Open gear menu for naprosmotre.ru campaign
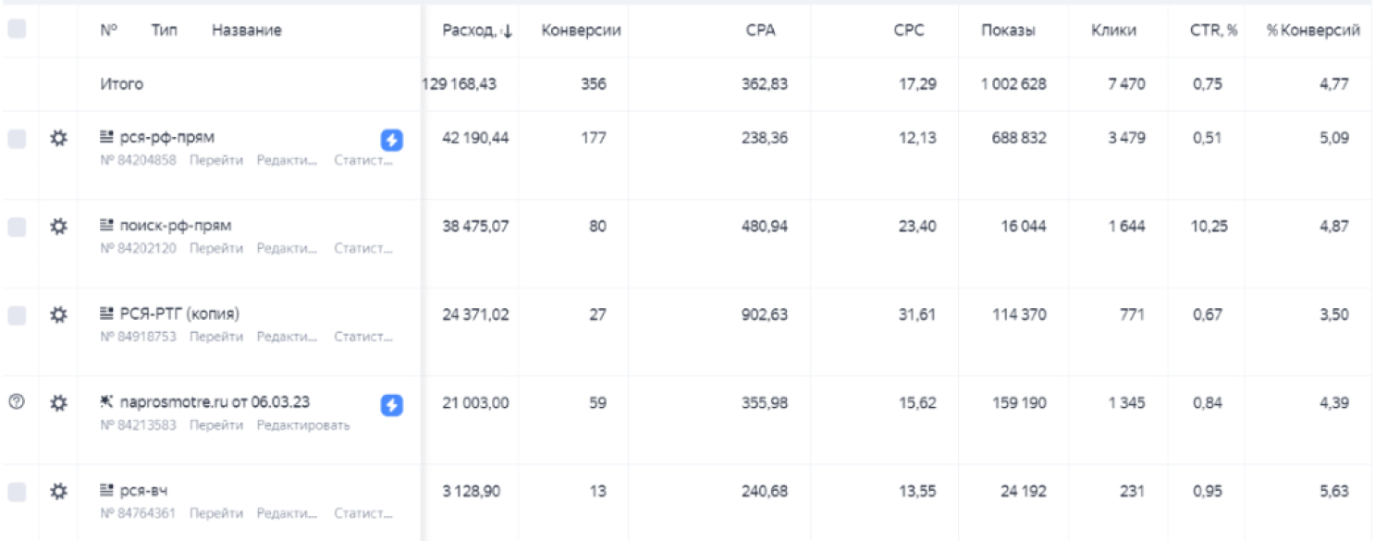1375x541 pixels. [x=58, y=403]
